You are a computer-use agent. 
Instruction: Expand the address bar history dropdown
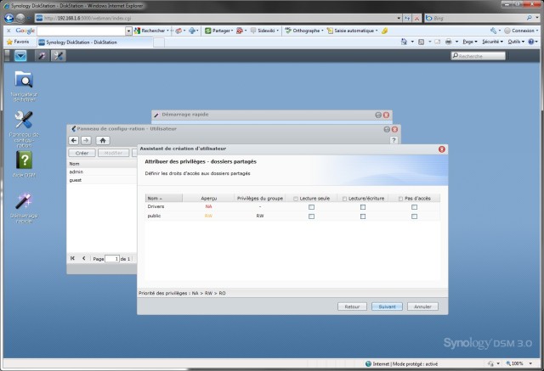(399, 18)
